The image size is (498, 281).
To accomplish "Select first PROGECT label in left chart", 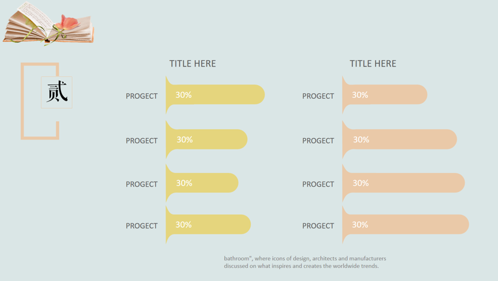I will tap(141, 96).
